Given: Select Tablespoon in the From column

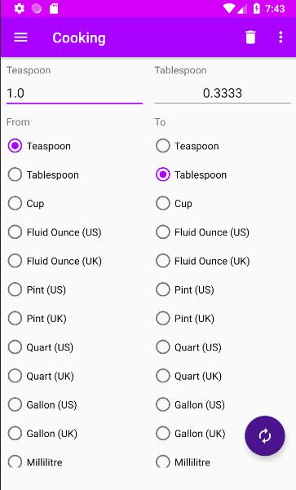Looking at the screenshot, I should [x=43, y=174].
